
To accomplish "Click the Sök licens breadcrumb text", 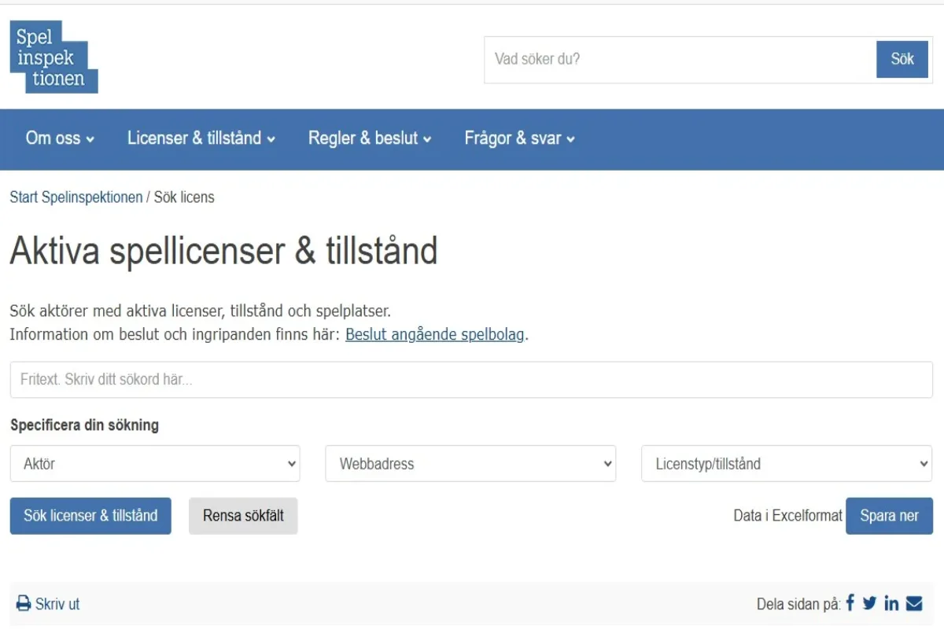I will pyautogui.click(x=184, y=197).
